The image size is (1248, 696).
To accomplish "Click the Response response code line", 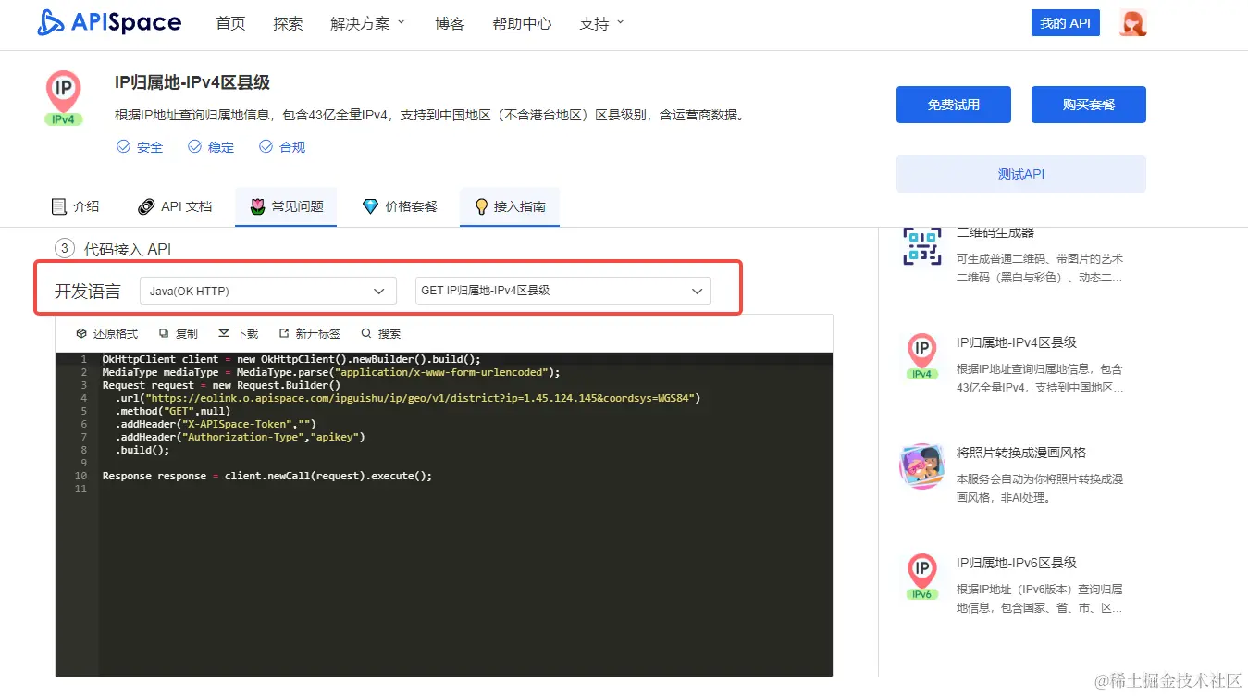I will click(x=267, y=476).
